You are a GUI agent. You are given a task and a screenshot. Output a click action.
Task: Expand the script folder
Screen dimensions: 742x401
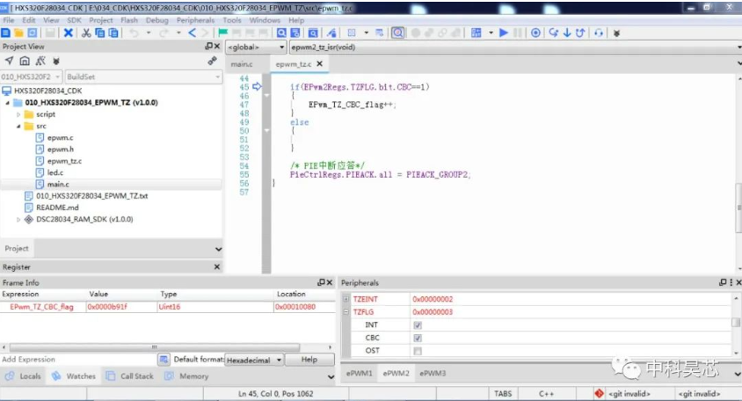18,114
